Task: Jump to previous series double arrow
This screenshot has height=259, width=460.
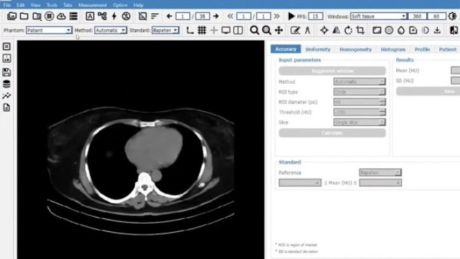Action: 230,16
